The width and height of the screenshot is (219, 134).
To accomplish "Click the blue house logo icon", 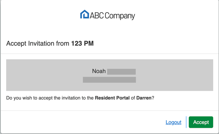I will [x=84, y=14].
